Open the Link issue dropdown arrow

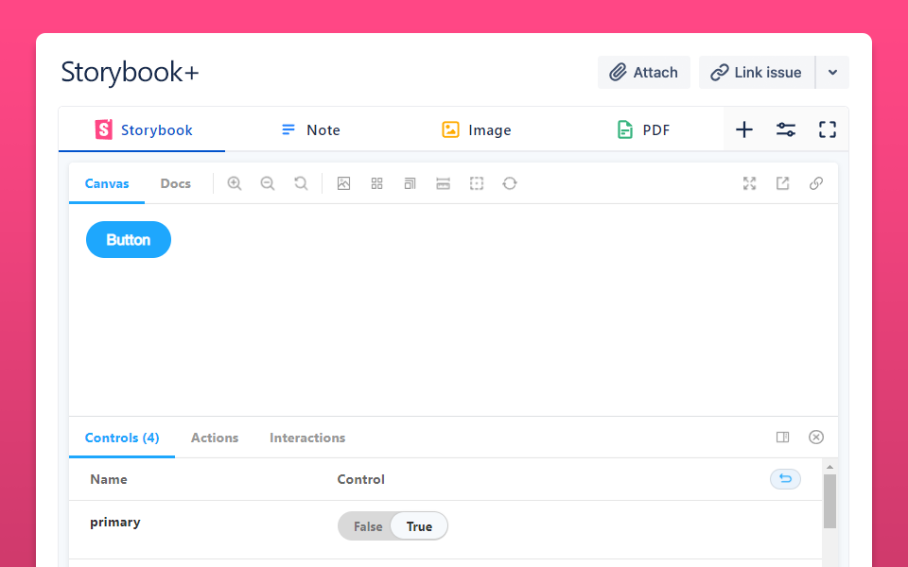pyautogui.click(x=832, y=73)
